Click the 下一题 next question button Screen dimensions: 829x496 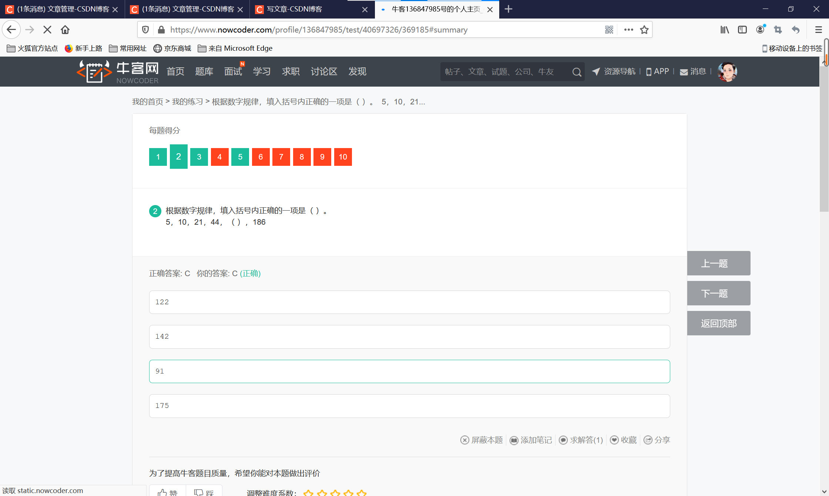click(x=719, y=293)
